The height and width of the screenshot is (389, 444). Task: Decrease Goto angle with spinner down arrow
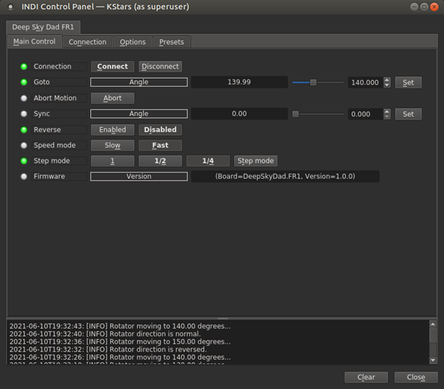coord(387,85)
